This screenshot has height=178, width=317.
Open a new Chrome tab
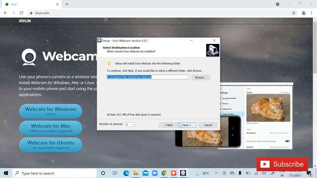coord(67,4)
